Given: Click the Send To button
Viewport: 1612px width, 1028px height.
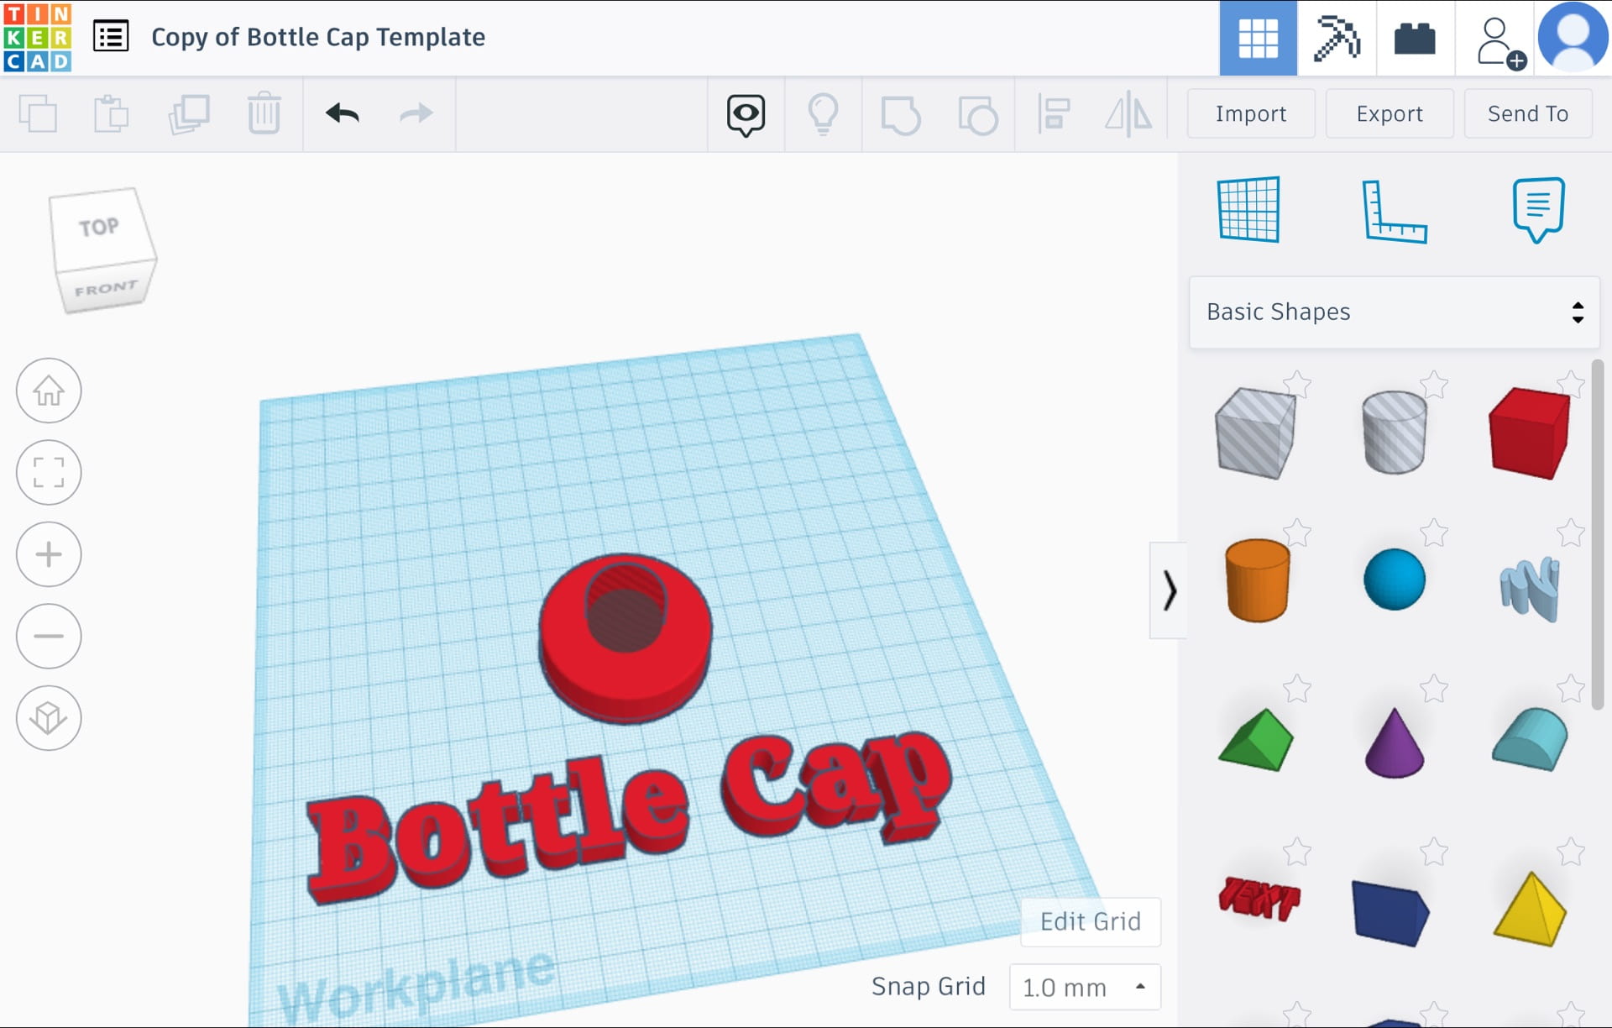Looking at the screenshot, I should click(x=1528, y=113).
